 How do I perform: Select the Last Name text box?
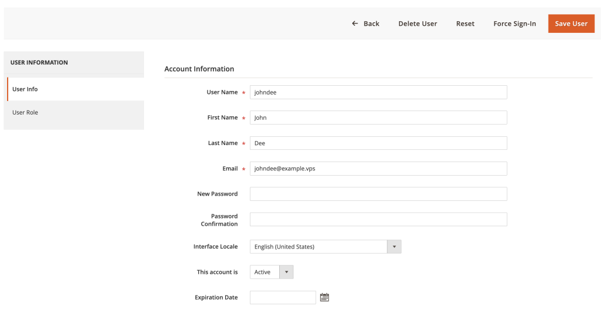click(x=378, y=143)
